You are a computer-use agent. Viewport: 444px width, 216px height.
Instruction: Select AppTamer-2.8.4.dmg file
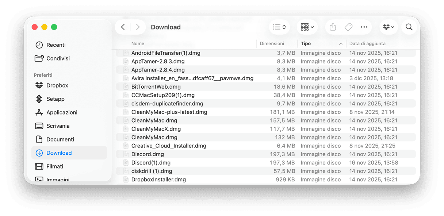(x=266, y=70)
